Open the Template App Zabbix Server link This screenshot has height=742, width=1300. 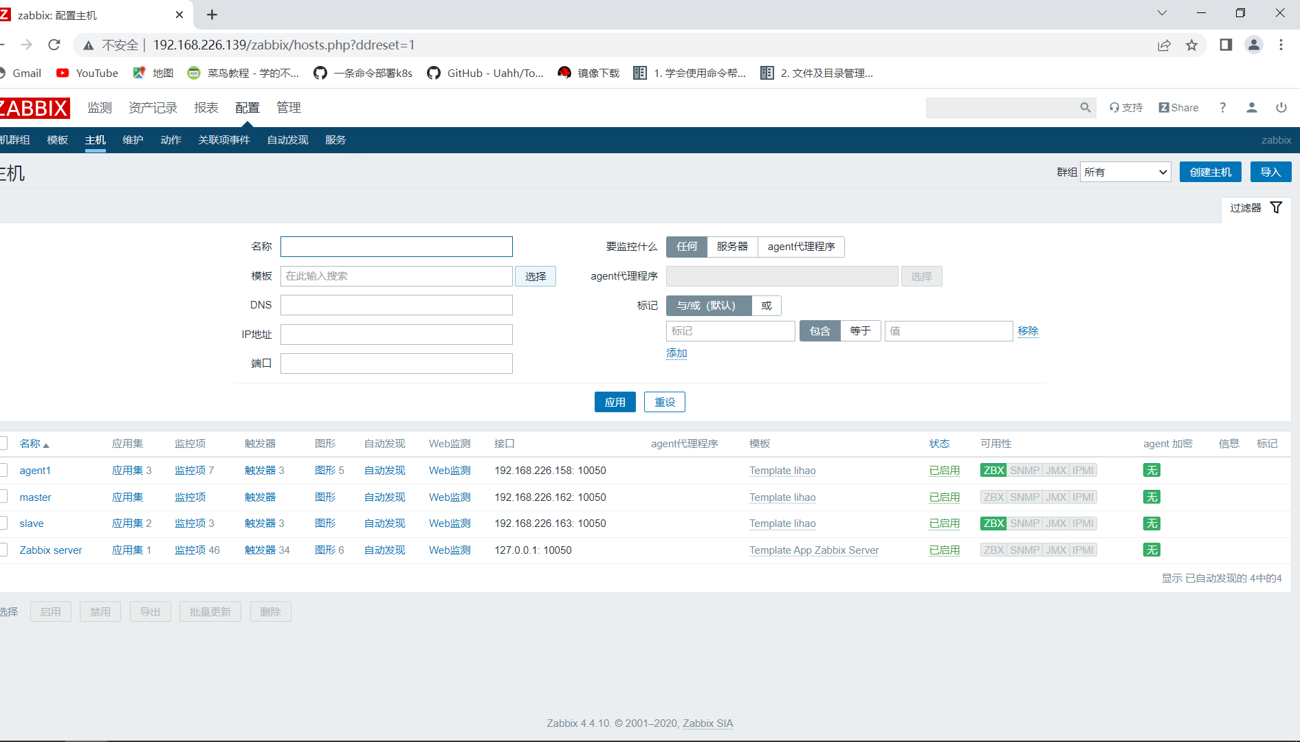(814, 550)
